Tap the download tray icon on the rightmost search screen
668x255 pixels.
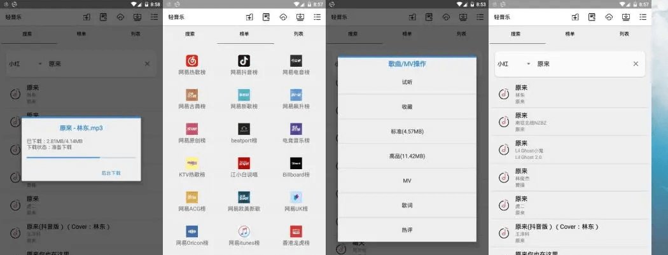coord(626,17)
